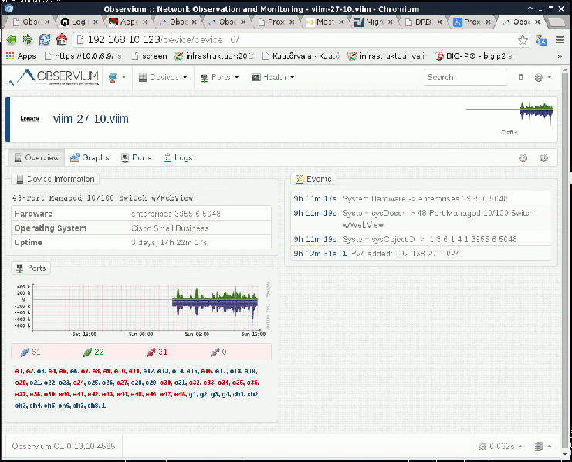This screenshot has height=462, width=572.
Task: Open port e12 link
Action: click(148, 371)
